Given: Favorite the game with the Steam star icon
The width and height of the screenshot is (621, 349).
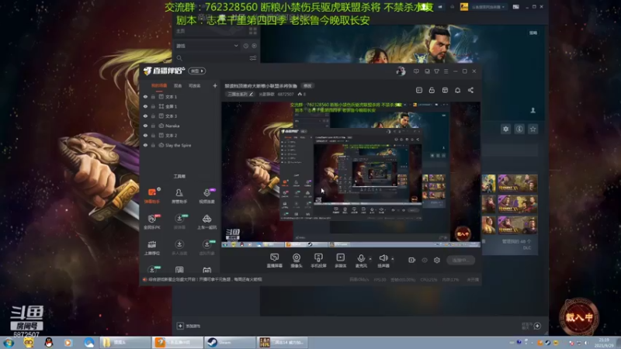Looking at the screenshot, I should (533, 129).
